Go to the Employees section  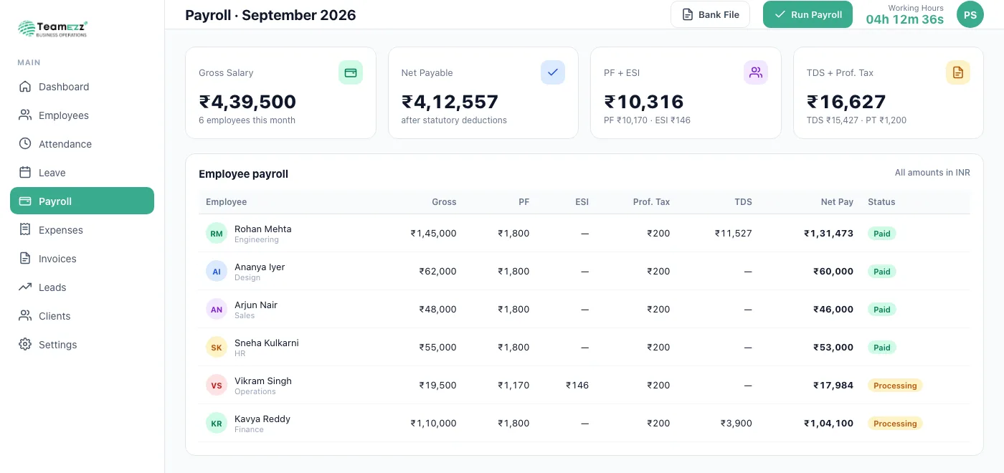click(82, 115)
